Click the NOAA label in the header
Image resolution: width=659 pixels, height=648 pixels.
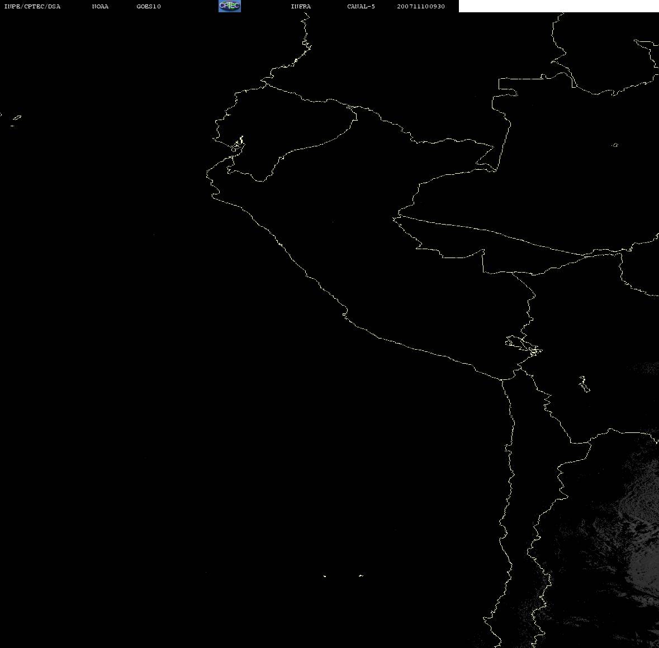point(100,6)
